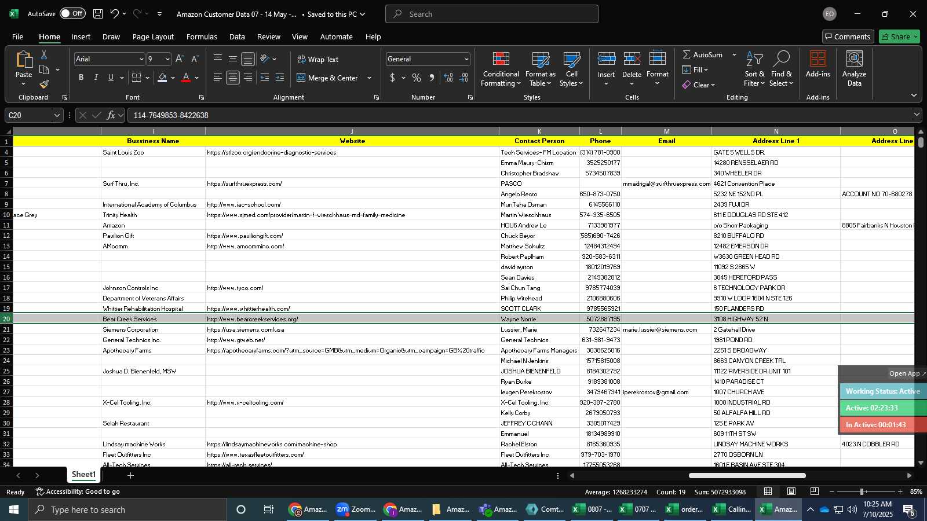Open the font size dropdown
The width and height of the screenshot is (927, 521).
point(167,59)
